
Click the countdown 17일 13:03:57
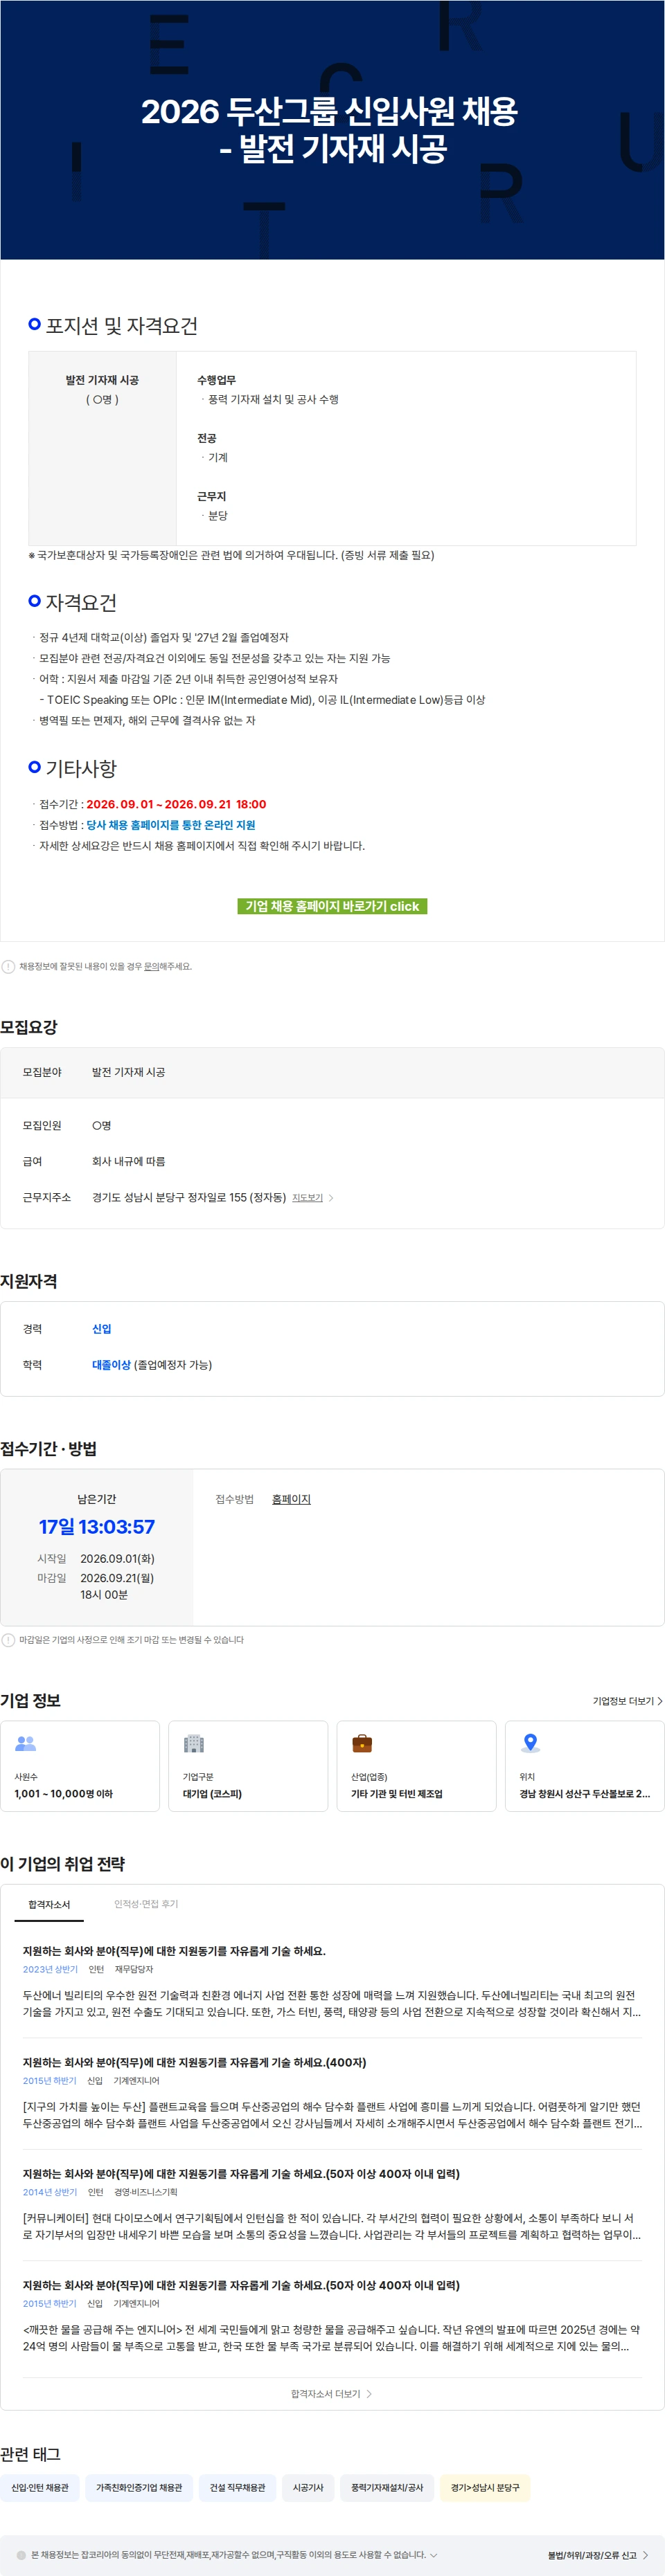tap(97, 1527)
